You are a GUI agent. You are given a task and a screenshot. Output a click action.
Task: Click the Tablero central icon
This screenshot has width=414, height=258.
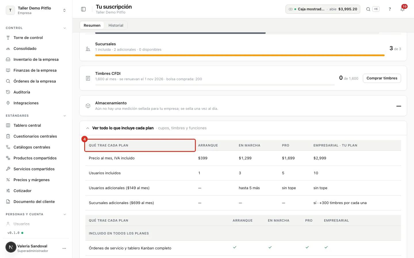click(x=8, y=125)
